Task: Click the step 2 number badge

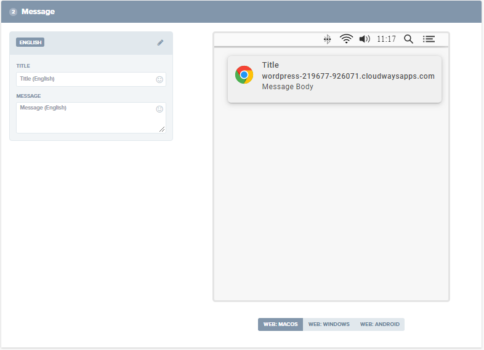Action: 13,12
